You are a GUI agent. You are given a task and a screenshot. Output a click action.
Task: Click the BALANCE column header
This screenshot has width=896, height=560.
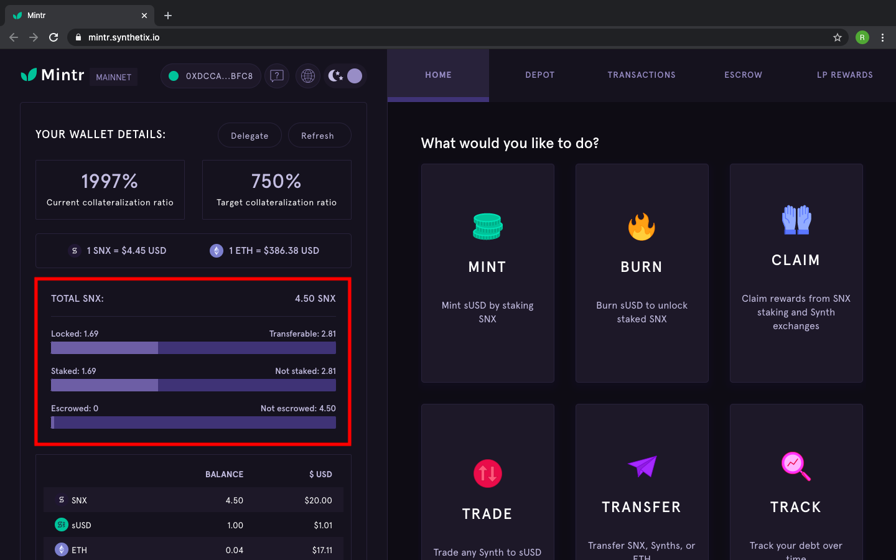click(x=225, y=474)
